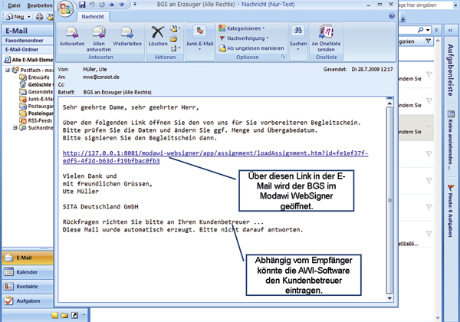The image size is (460, 322).
Task: Click An OneNote senden button
Action: (326, 38)
